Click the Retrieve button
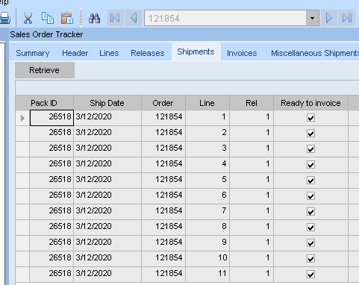The image size is (359, 285). 45,70
